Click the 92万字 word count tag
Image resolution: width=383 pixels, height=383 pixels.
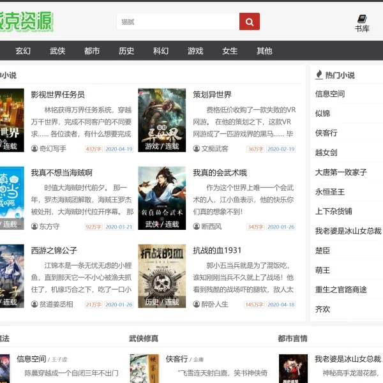point(94,227)
